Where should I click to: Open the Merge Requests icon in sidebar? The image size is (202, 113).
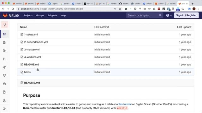point(4,59)
